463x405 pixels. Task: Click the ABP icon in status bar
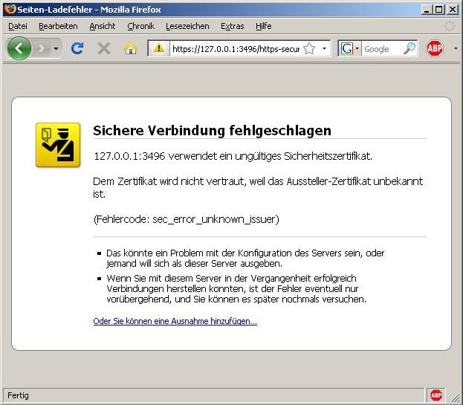436,395
